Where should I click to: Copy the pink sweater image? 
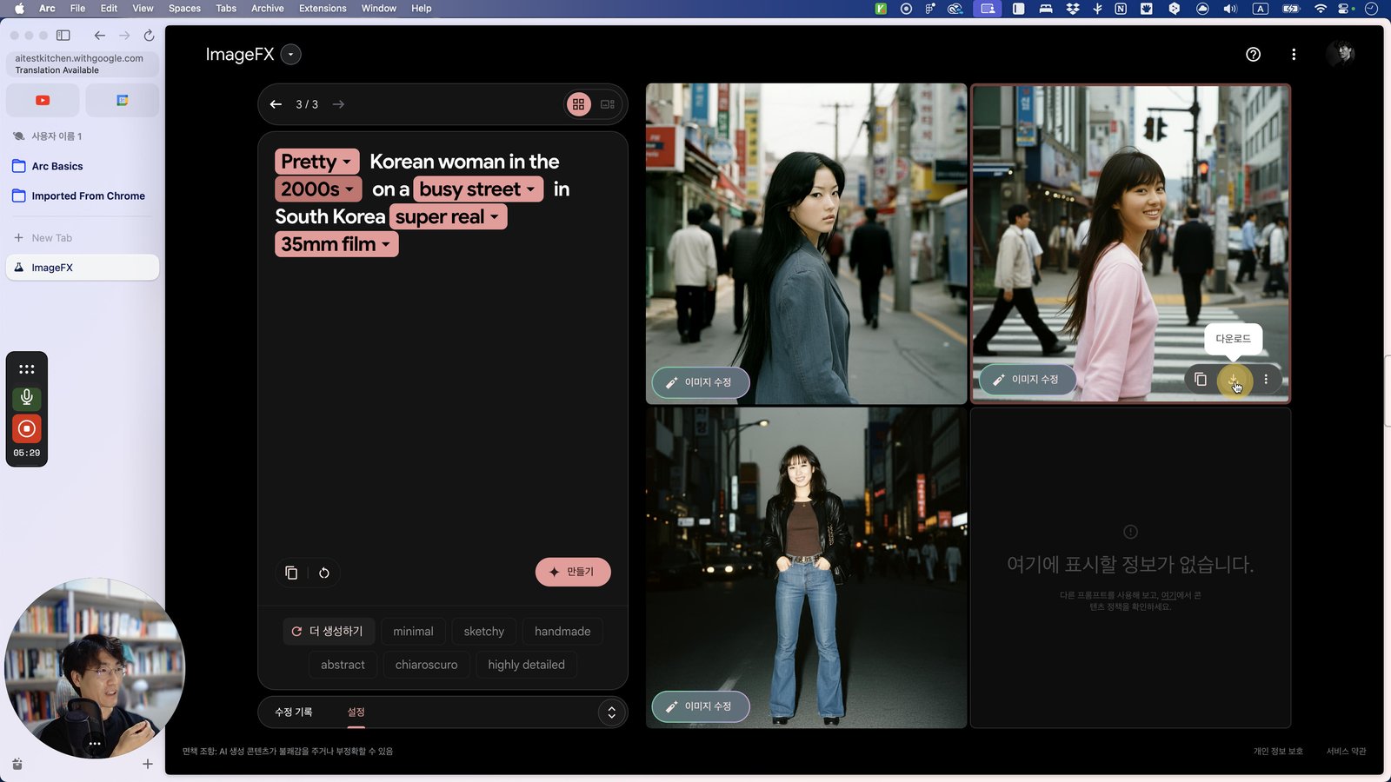1201,380
